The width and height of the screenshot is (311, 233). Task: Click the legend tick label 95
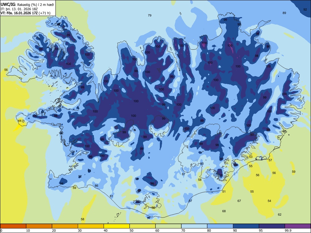(261, 231)
